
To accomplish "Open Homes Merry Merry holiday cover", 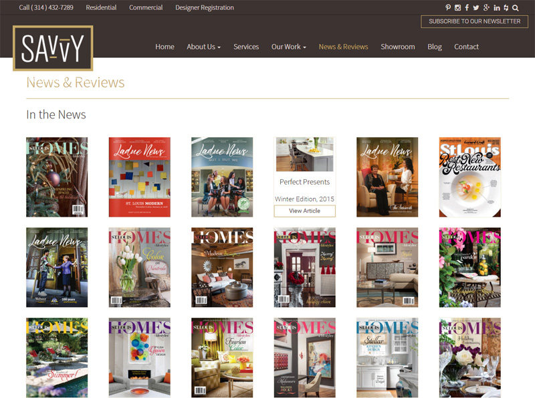I will (x=305, y=268).
